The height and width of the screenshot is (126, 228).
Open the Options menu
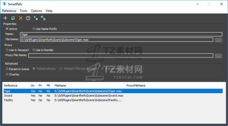(x=36, y=11)
